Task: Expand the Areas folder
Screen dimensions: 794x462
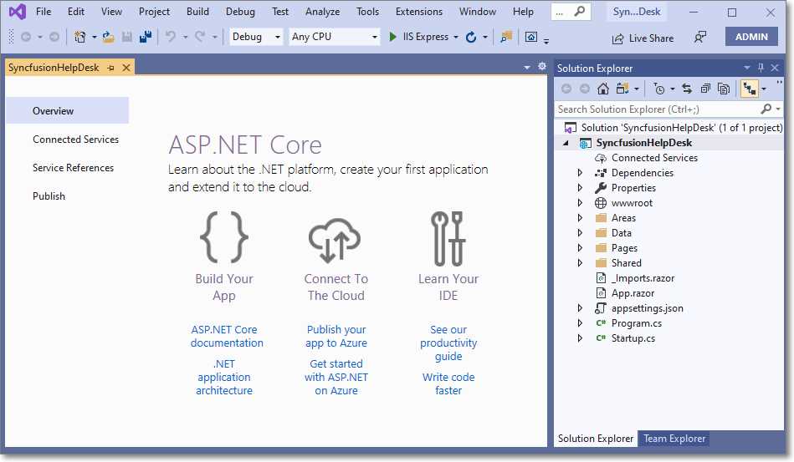Action: click(581, 218)
